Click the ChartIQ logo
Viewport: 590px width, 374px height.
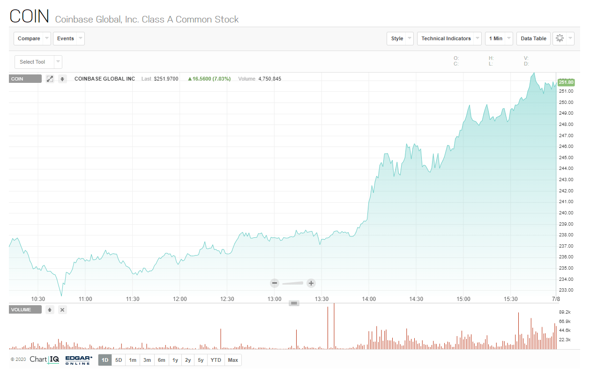(44, 359)
